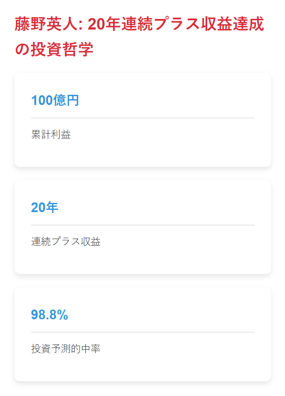Click blank space right of 98.8% value
The height and width of the screenshot is (396, 285).
click(x=162, y=315)
